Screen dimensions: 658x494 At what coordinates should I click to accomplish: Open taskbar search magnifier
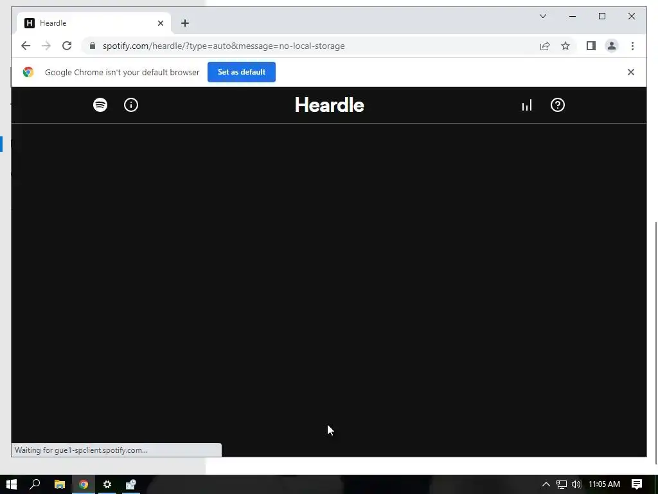point(35,484)
